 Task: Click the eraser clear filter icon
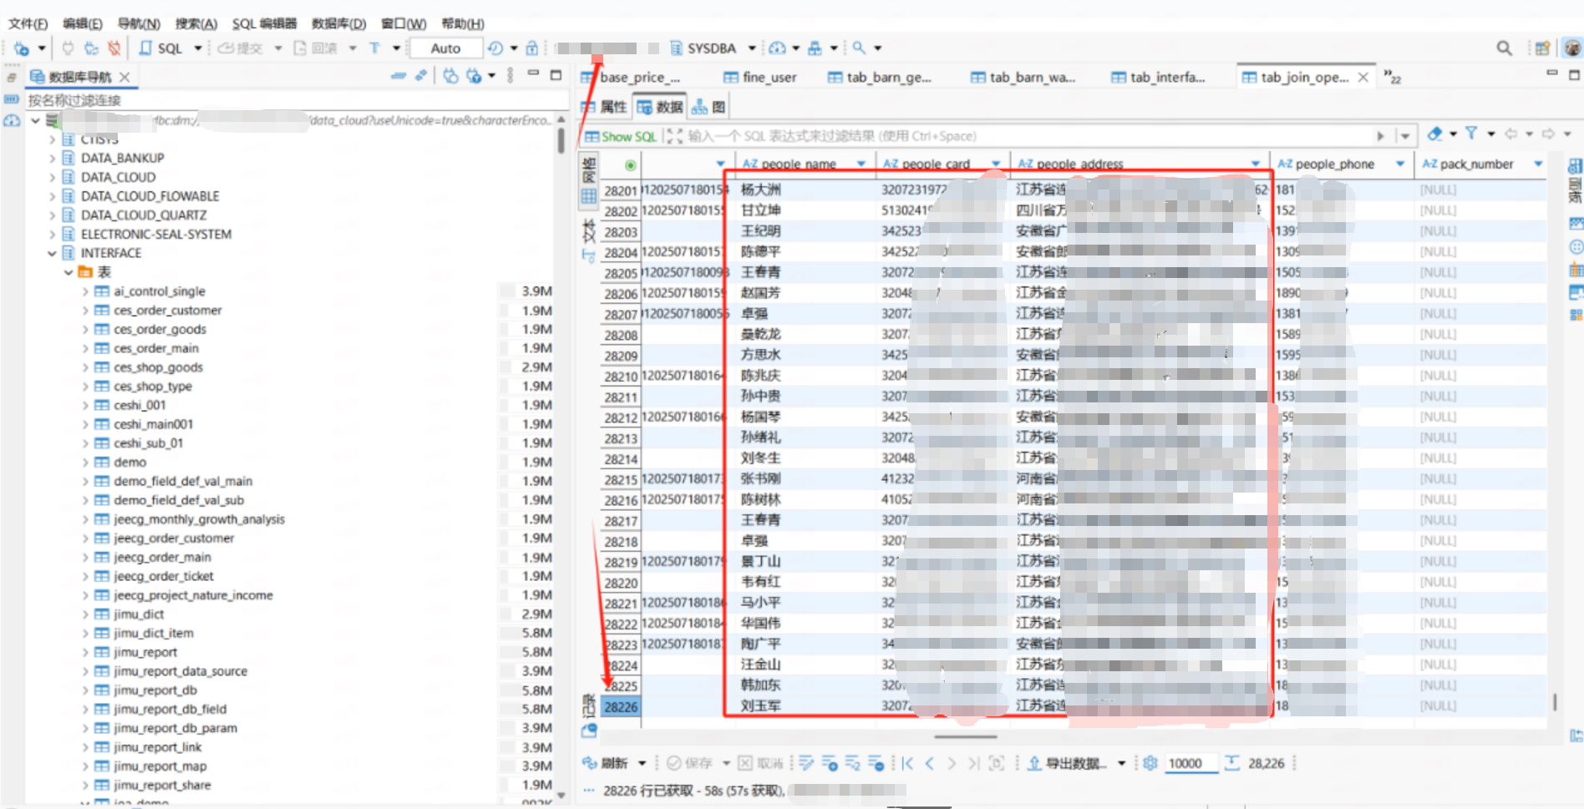coord(1434,134)
